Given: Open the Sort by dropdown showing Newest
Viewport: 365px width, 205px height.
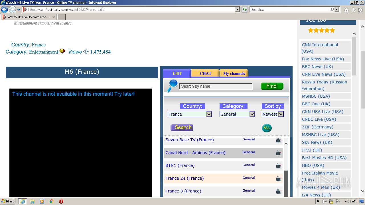Looking at the screenshot, I should (x=273, y=114).
